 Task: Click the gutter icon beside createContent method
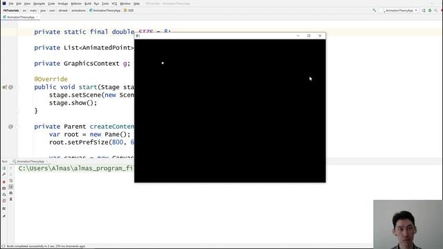pyautogui.click(x=11, y=127)
